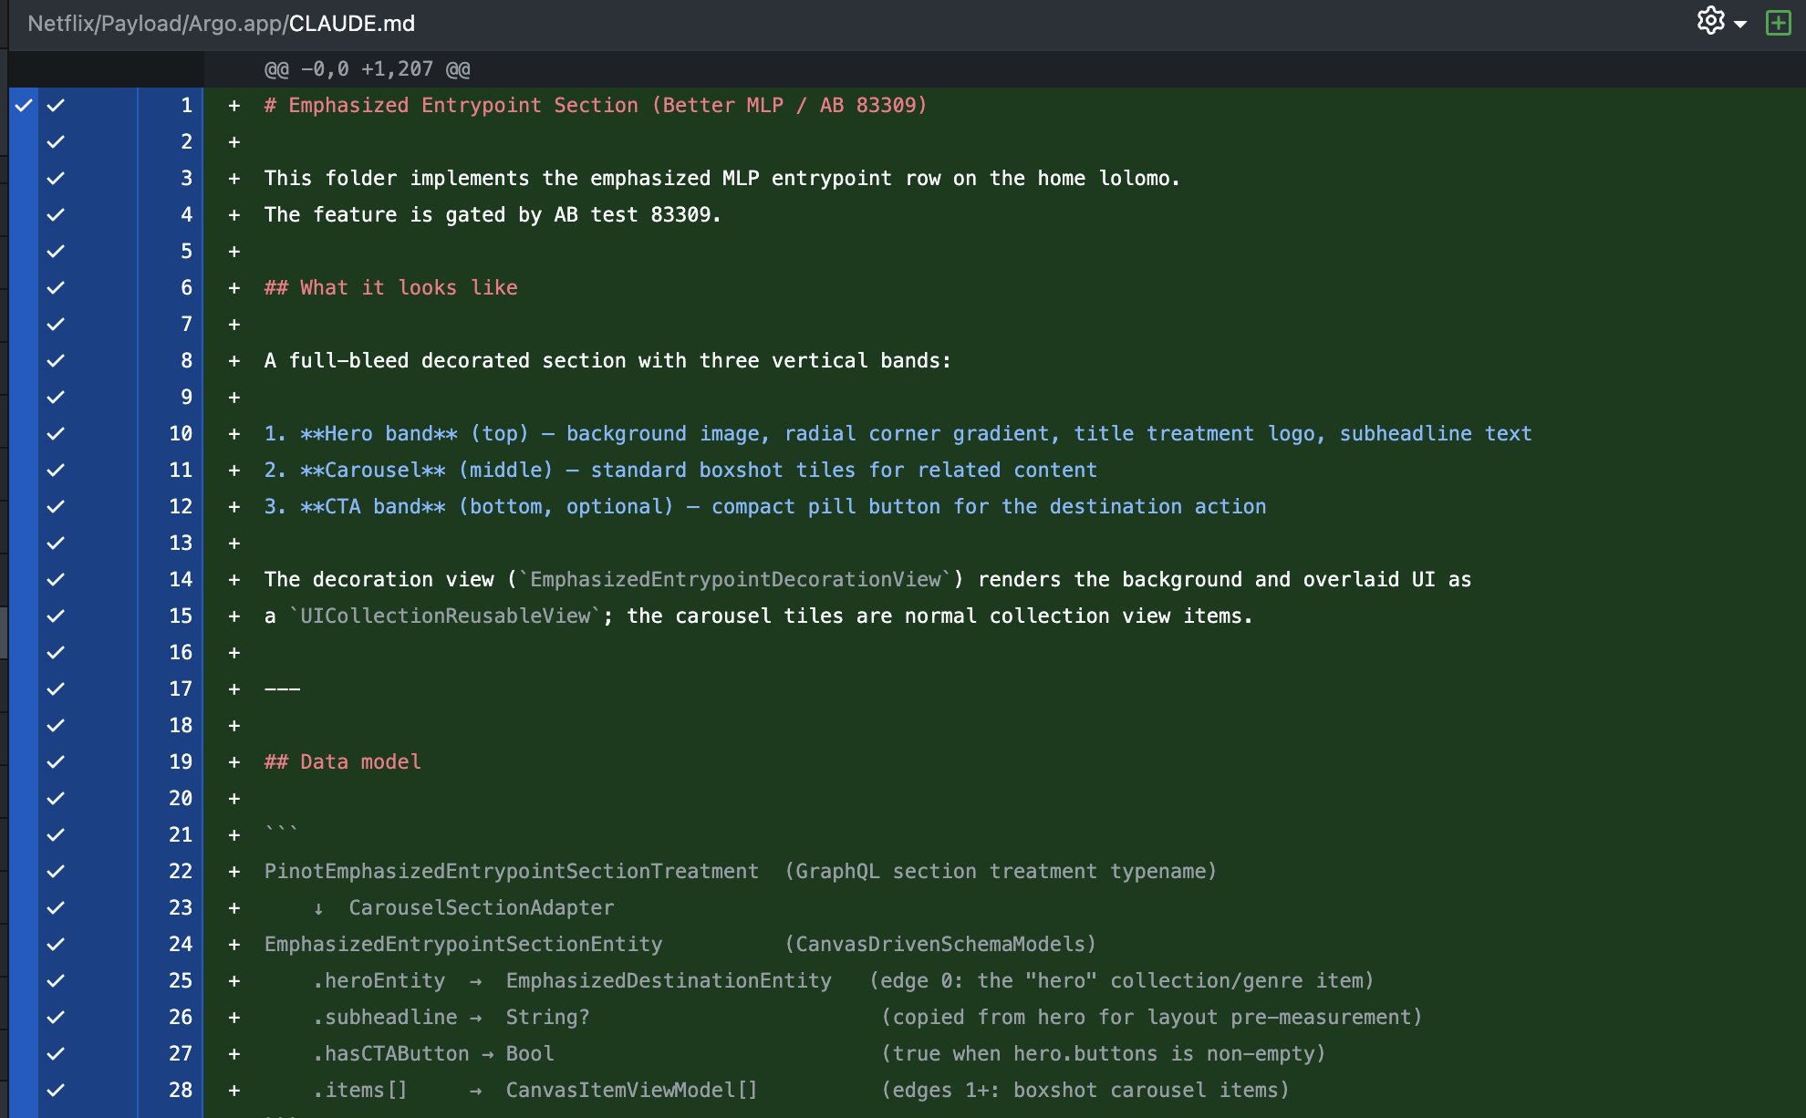1806x1118 pixels.
Task: Click the '**CTA band**' list item line
Action: pyautogui.click(x=765, y=506)
